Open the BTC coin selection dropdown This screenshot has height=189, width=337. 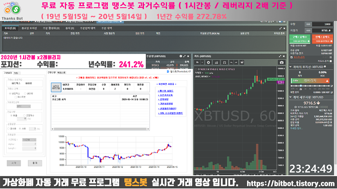pos(24,106)
